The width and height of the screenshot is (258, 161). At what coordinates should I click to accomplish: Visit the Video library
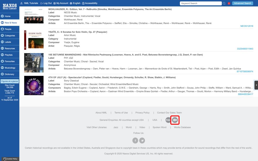[142, 127]
